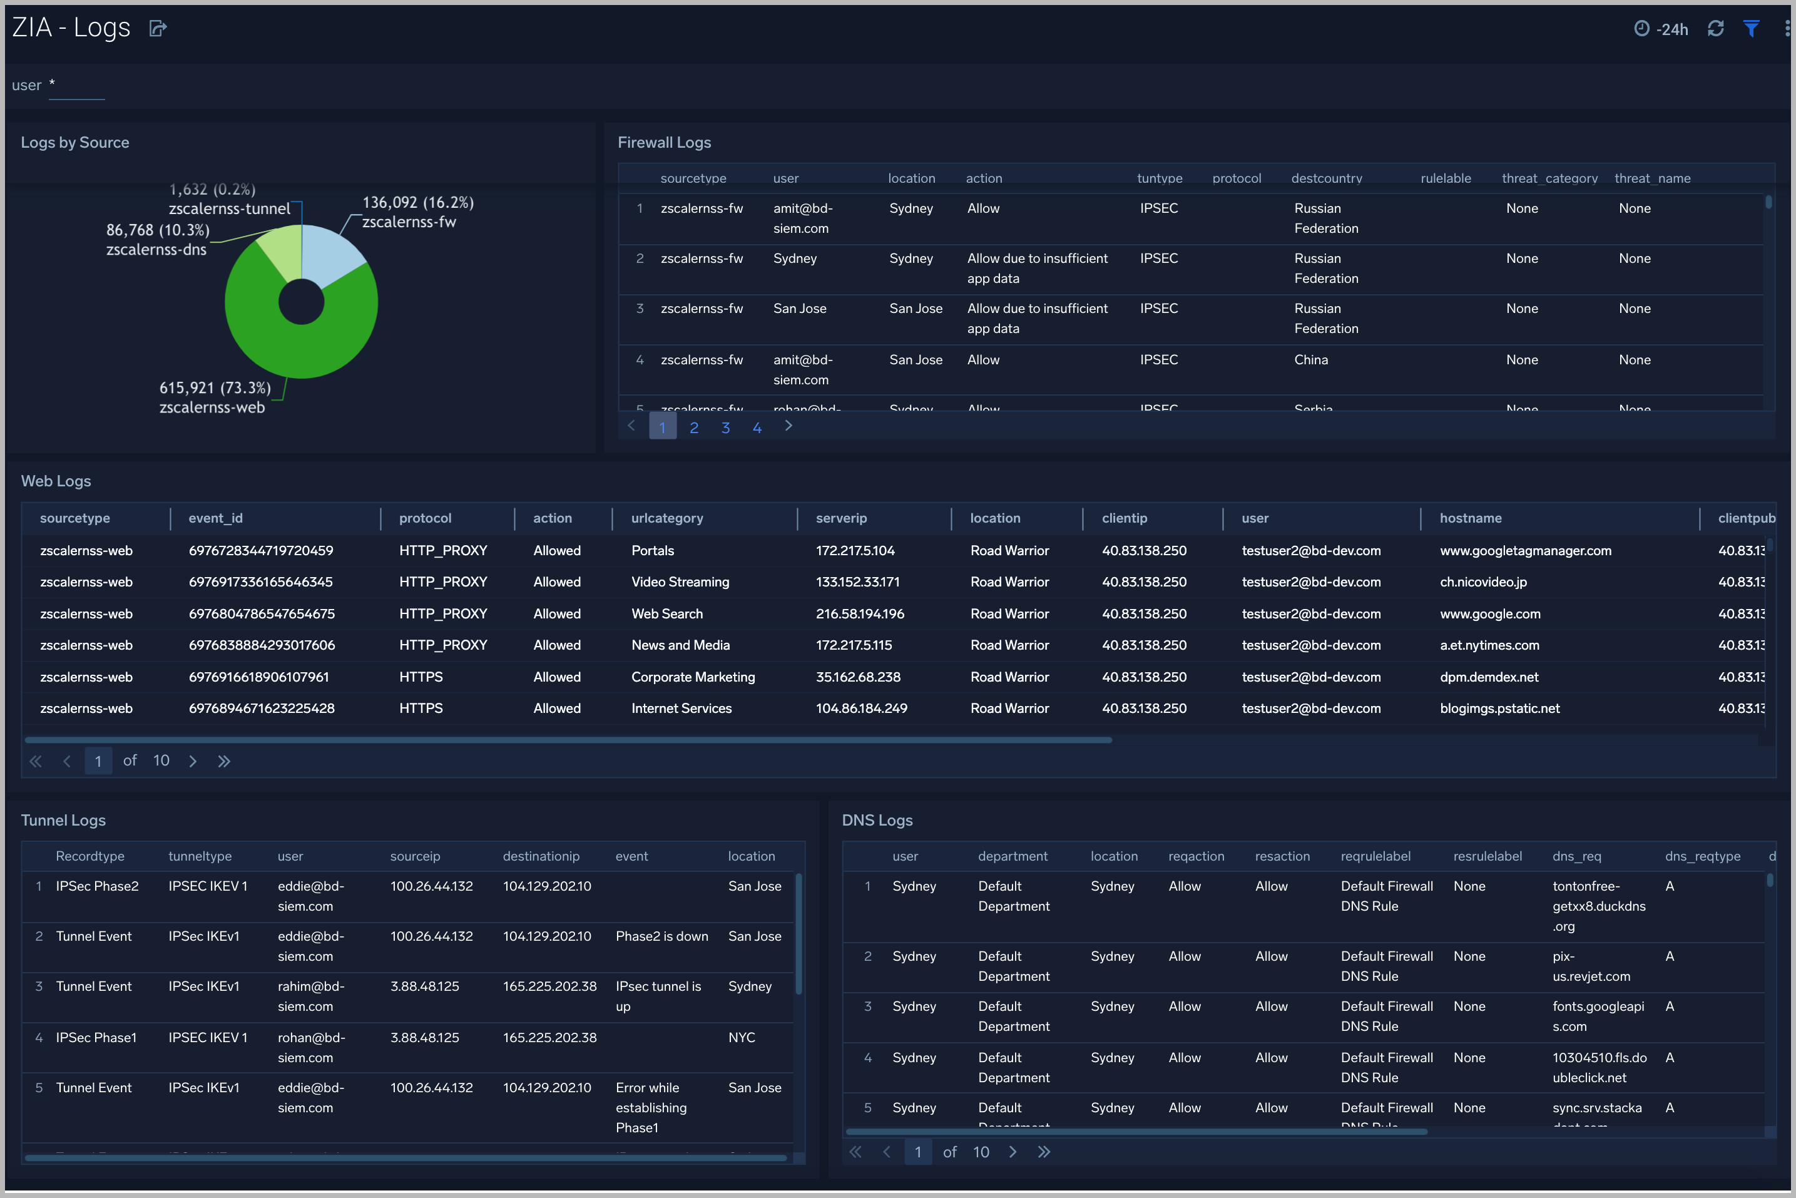Jump to last page of Web Logs double-chevron

pyautogui.click(x=224, y=760)
